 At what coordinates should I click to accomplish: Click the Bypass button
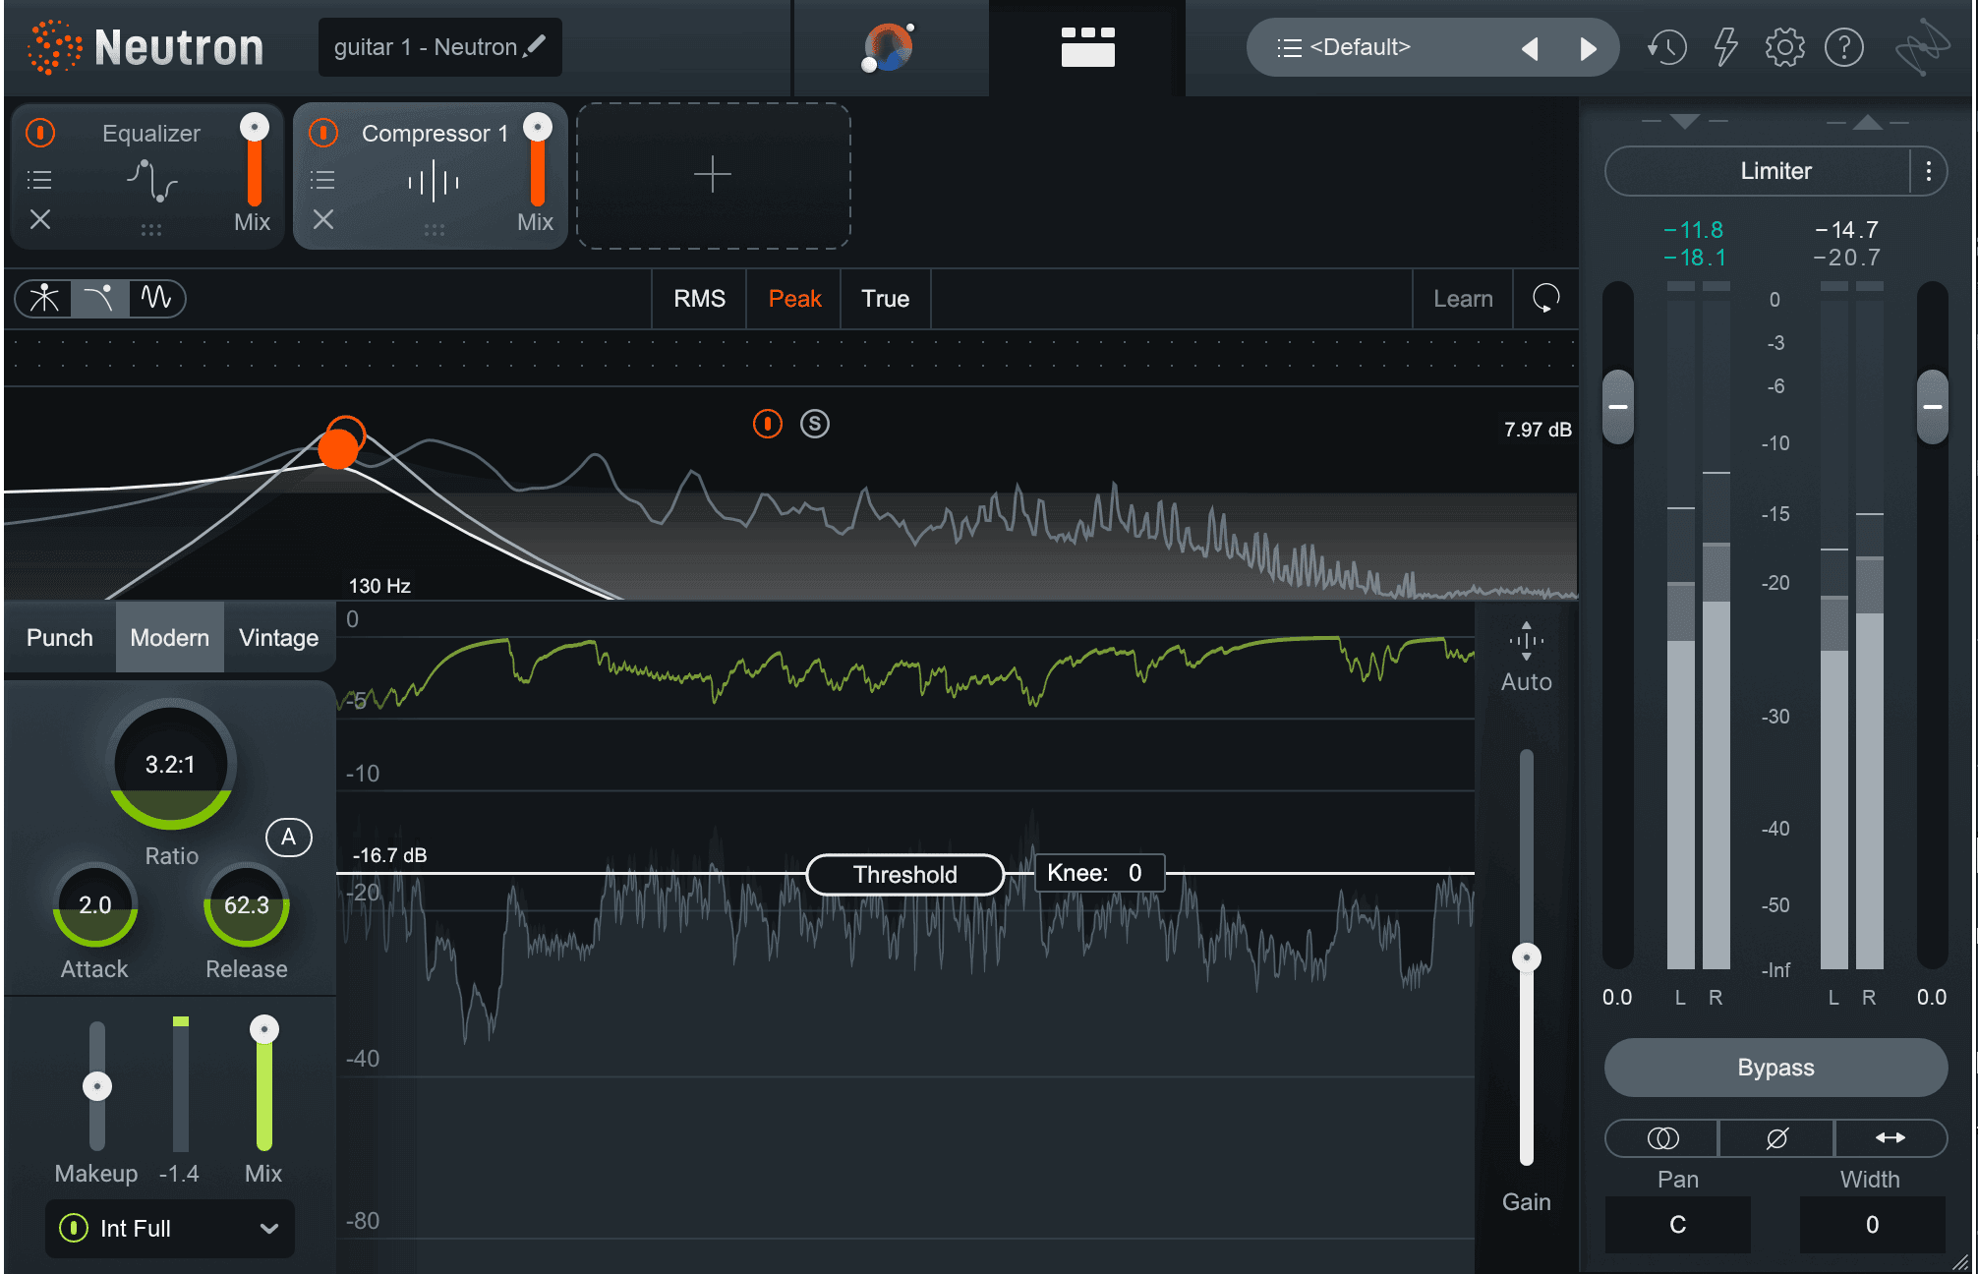point(1775,1068)
